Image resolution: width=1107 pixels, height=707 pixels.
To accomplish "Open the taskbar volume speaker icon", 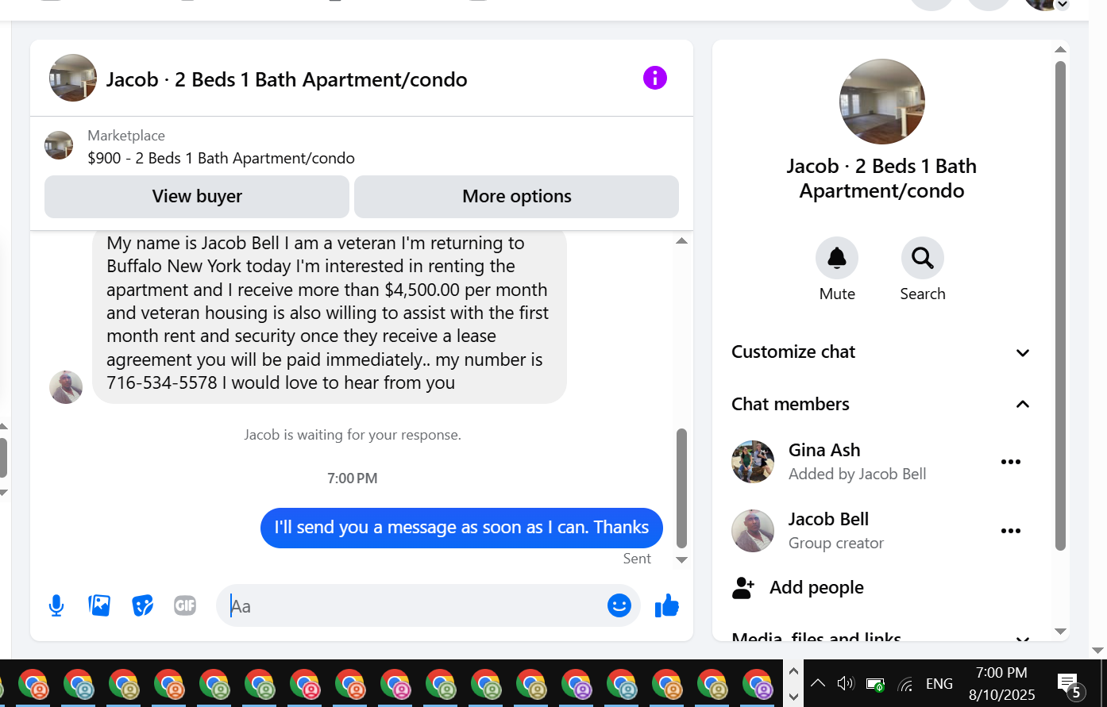I will pos(846,683).
